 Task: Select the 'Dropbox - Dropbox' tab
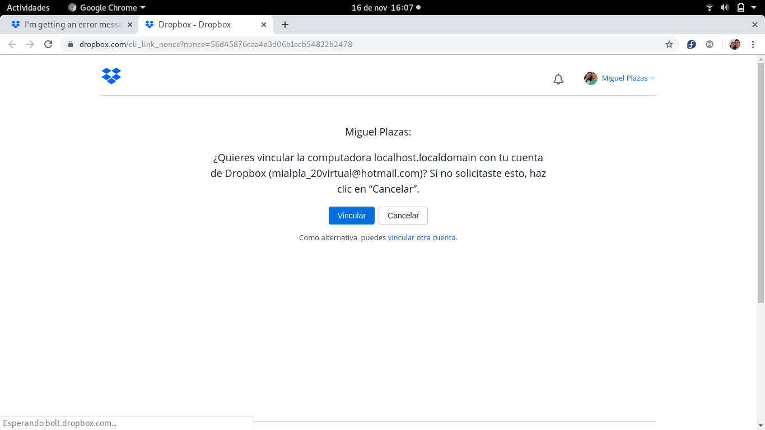click(205, 25)
